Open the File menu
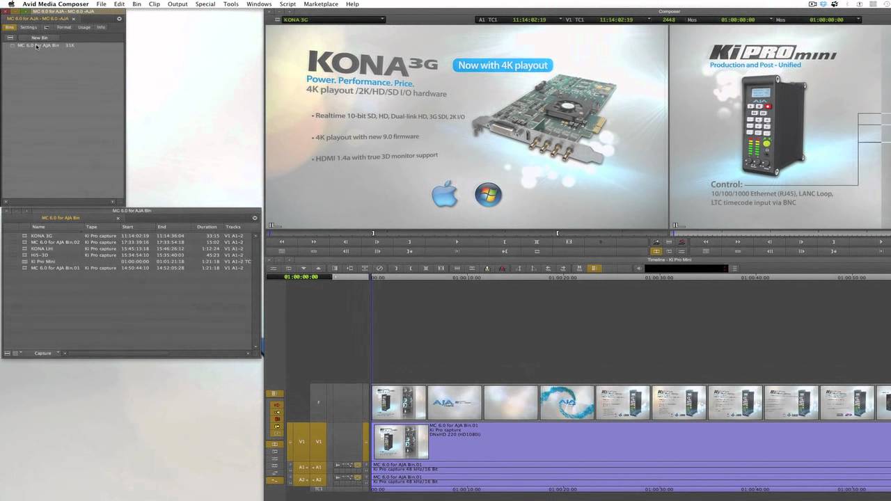The image size is (891, 501). coord(101,4)
